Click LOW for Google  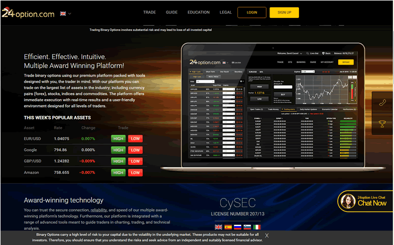[x=136, y=150]
